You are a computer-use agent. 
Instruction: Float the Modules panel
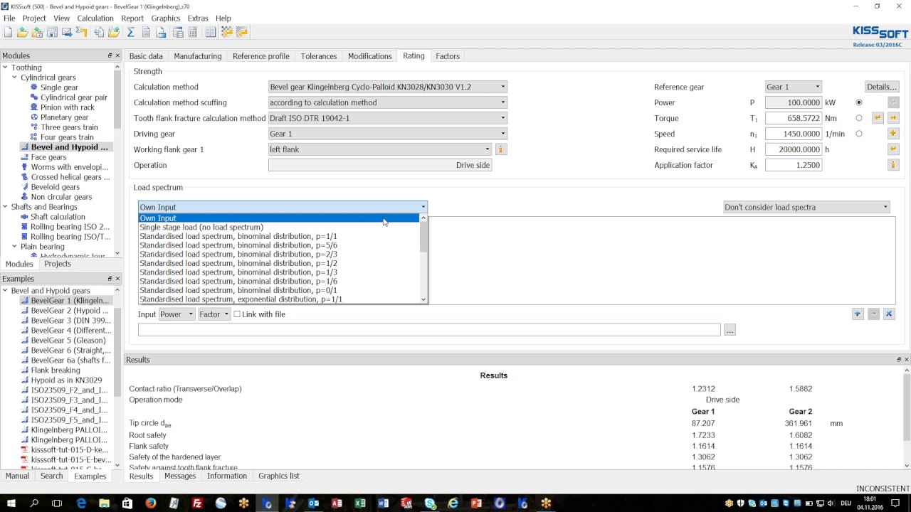tap(110, 55)
